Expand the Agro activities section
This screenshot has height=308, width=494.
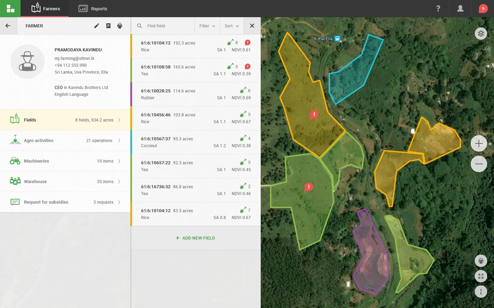point(65,141)
